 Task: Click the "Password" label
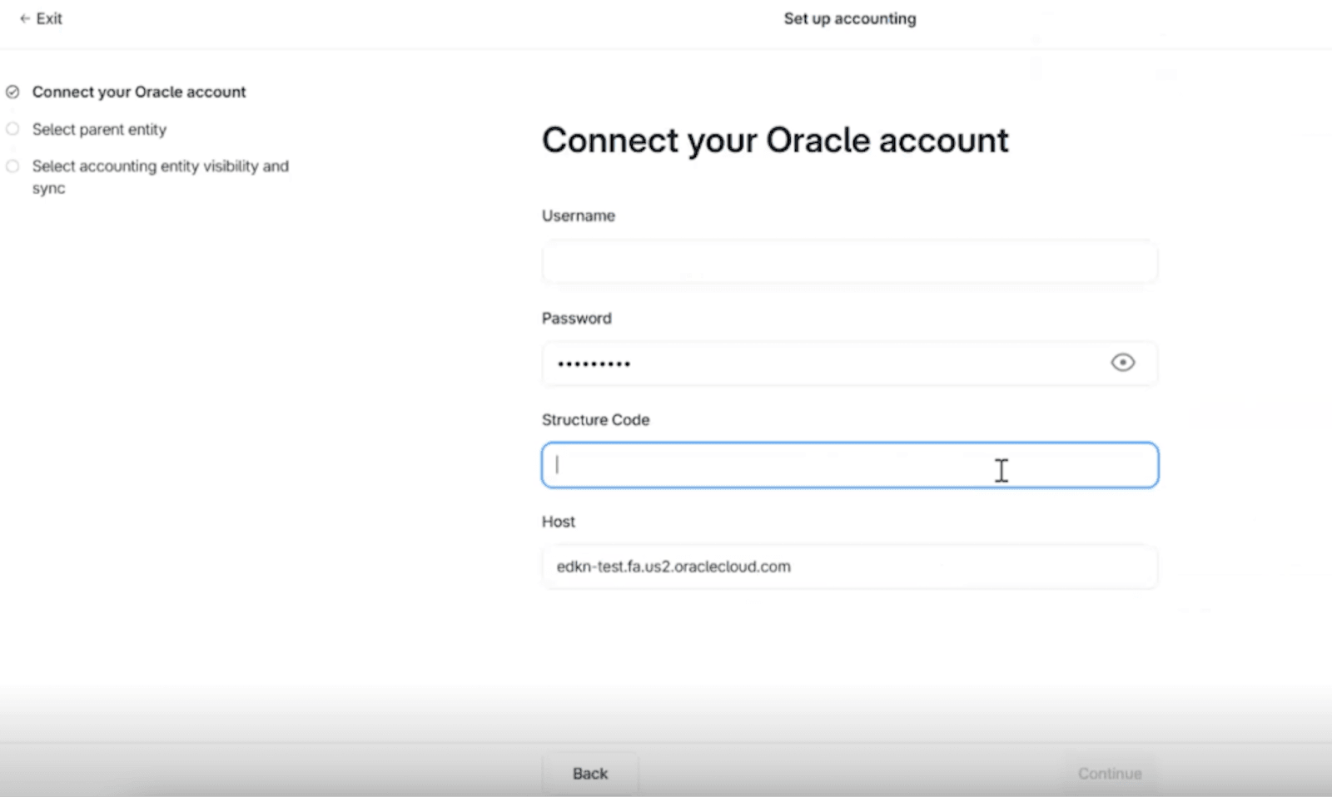pyautogui.click(x=576, y=318)
